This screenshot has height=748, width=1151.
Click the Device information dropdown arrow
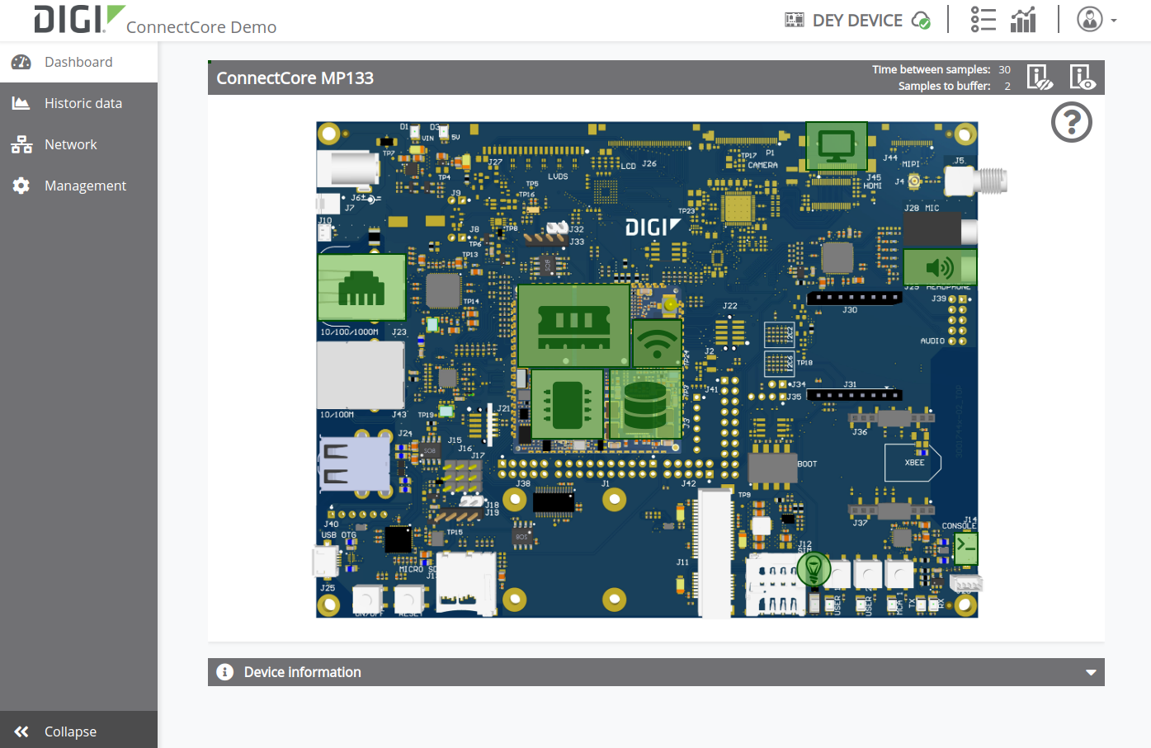(1091, 673)
